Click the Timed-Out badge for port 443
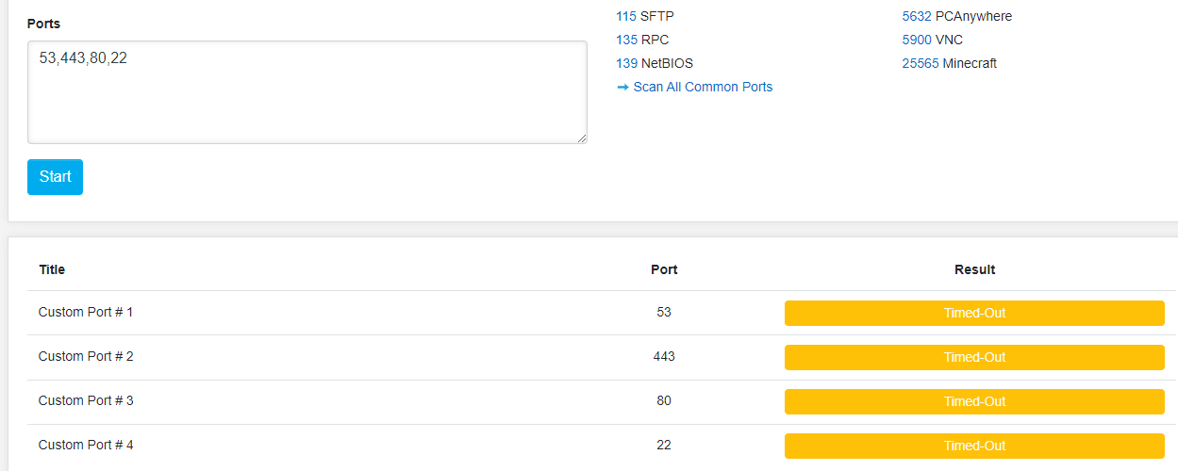Screen dimensions: 1178x471 (974, 357)
